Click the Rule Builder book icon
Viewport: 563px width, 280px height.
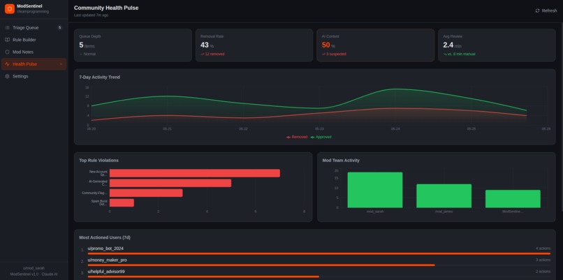7,40
